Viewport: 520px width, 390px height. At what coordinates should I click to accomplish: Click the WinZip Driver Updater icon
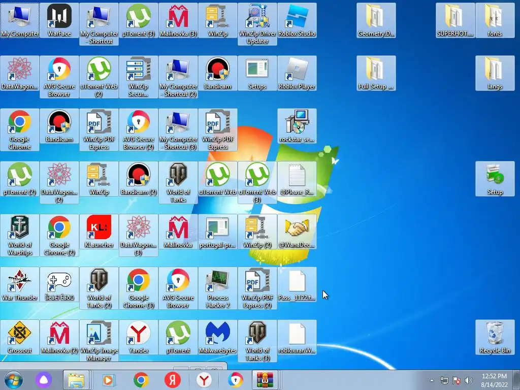point(257,24)
